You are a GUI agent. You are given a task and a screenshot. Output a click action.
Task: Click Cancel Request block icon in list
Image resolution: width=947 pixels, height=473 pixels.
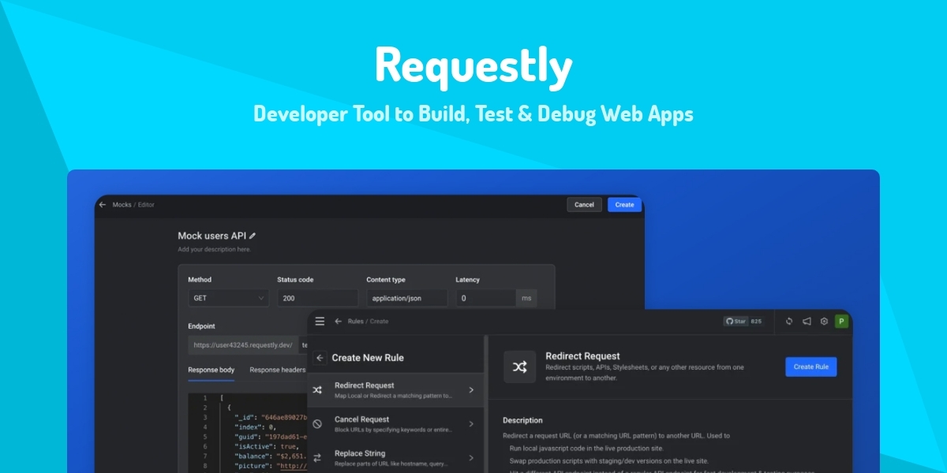317,423
